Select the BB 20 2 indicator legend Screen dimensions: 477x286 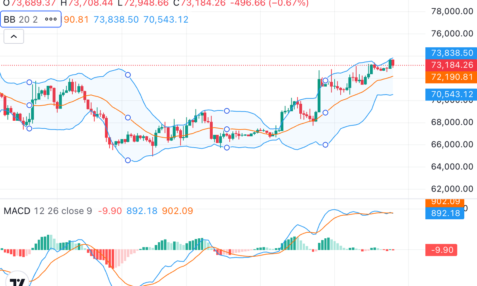click(x=21, y=19)
